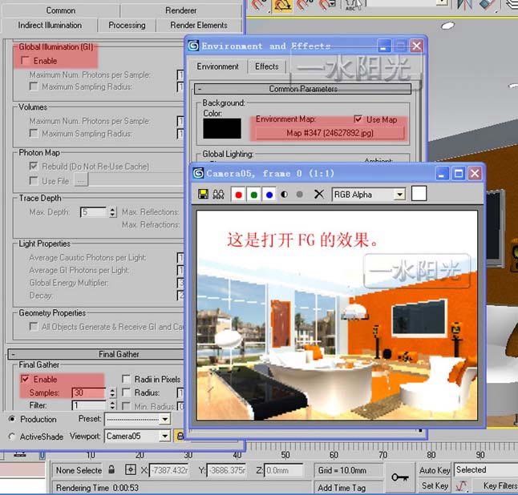
Task: Click the Z coordinate field in status bar
Action: tap(283, 470)
